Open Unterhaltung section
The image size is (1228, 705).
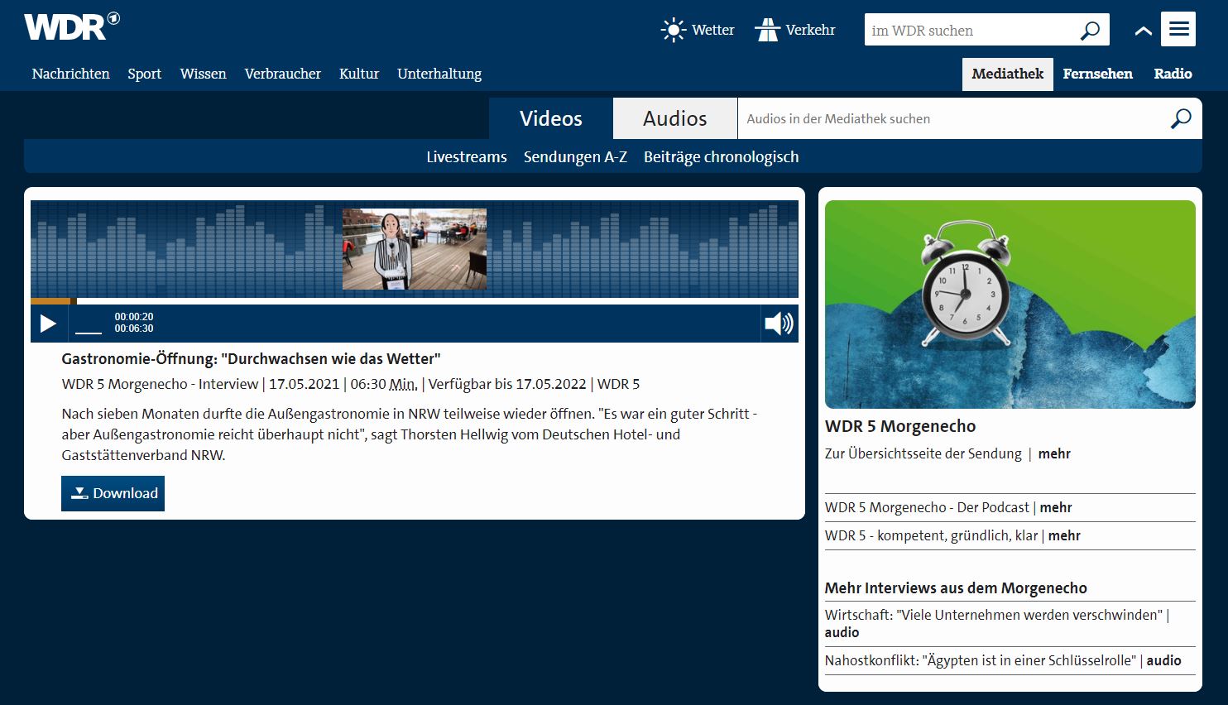(x=439, y=74)
